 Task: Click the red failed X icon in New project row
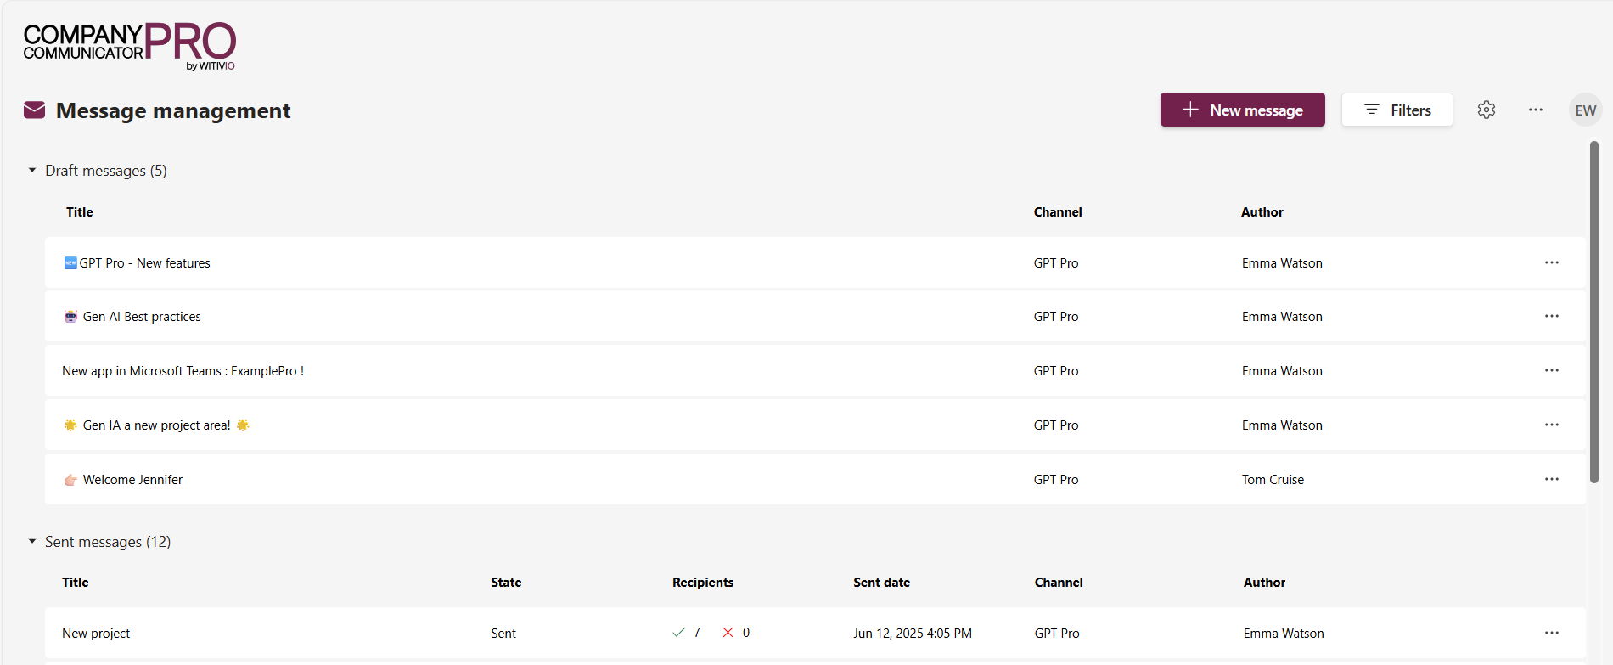pyautogui.click(x=728, y=633)
